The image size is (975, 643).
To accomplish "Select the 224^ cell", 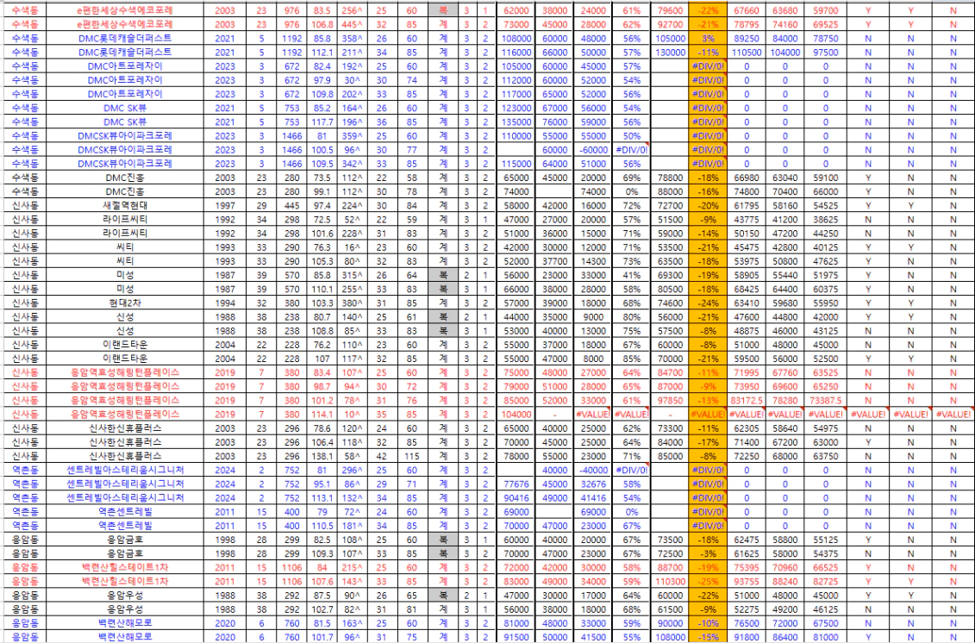I will pyautogui.click(x=352, y=206).
